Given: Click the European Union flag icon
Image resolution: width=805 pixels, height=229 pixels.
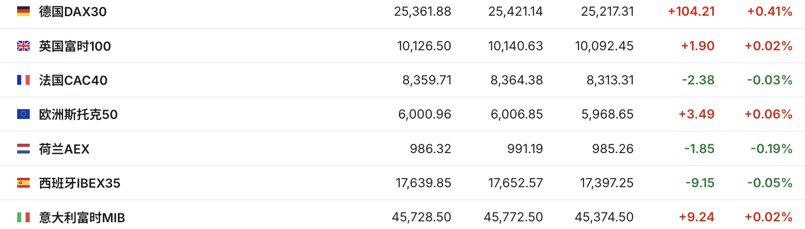Looking at the screenshot, I should [x=23, y=114].
